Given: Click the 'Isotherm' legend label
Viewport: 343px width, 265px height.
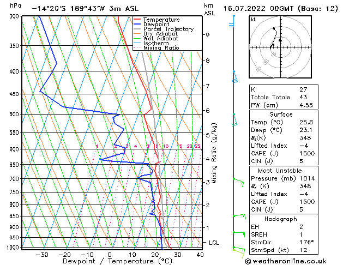Looking at the screenshot, I should click(x=156, y=43).
